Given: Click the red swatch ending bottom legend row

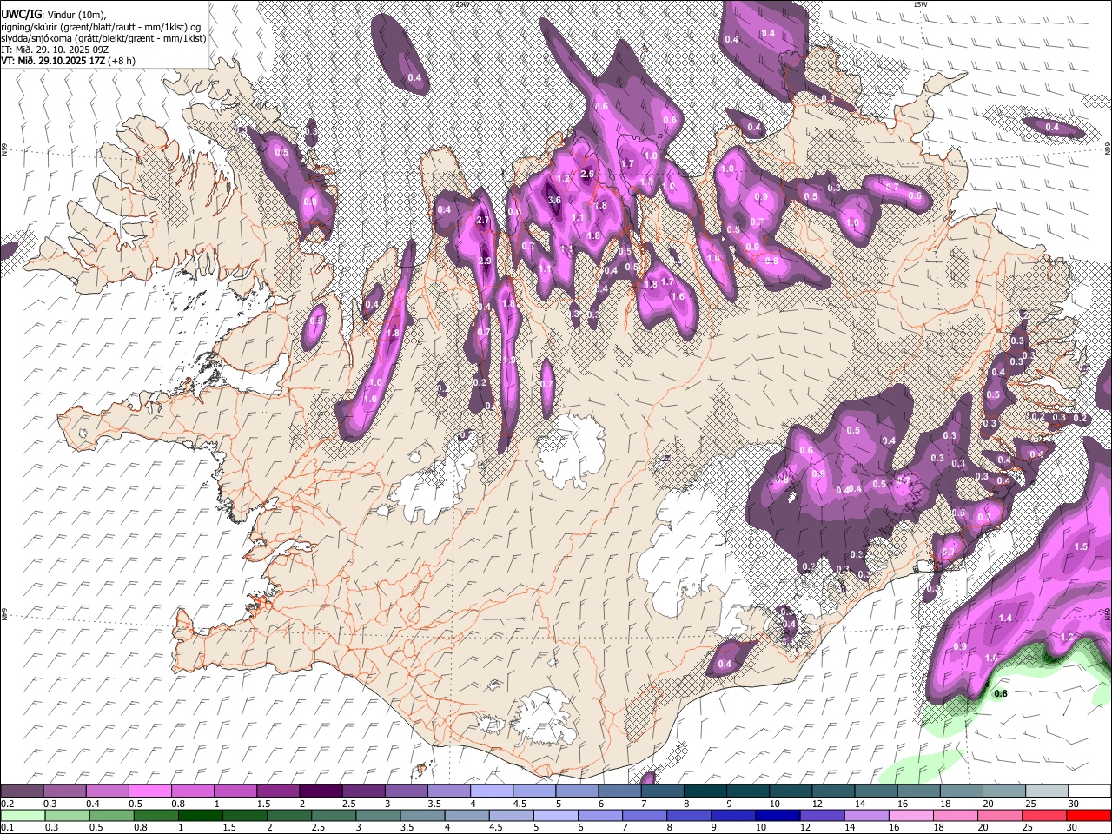Looking at the screenshot, I should click(x=1088, y=815).
